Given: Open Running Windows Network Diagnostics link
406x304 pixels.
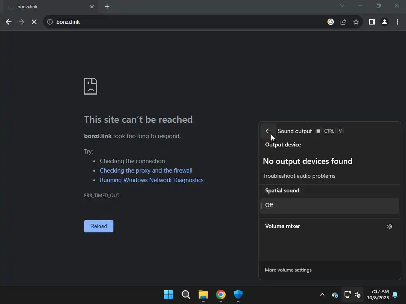Looking at the screenshot, I should tap(152, 180).
